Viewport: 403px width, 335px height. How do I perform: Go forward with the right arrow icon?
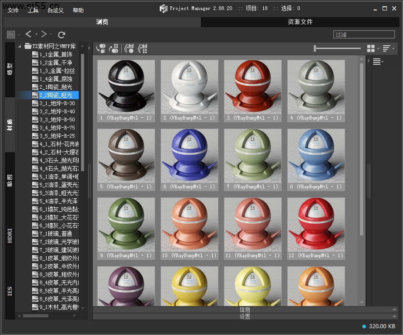[x=44, y=34]
